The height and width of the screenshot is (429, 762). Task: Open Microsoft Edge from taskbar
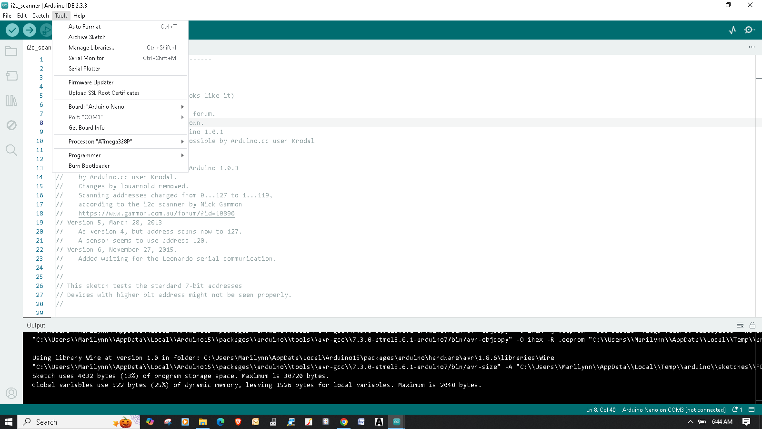pyautogui.click(x=221, y=422)
